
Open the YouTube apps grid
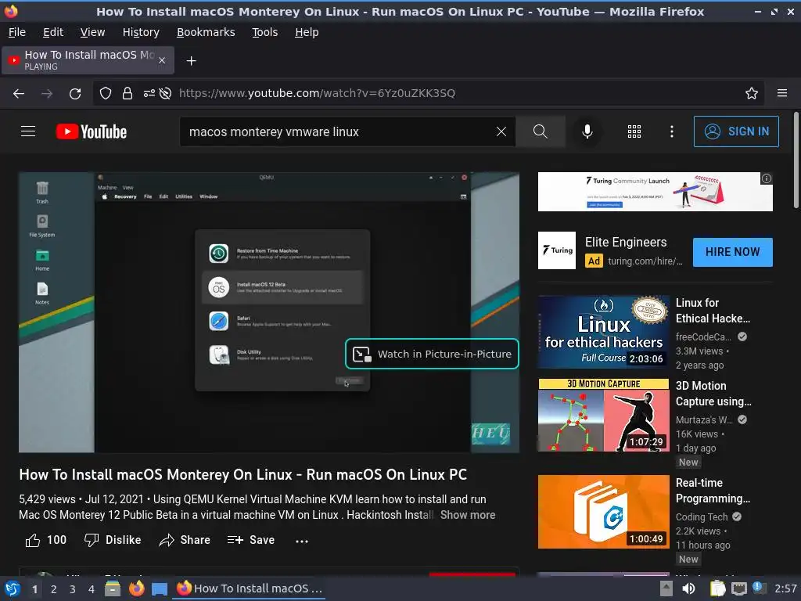pos(634,131)
